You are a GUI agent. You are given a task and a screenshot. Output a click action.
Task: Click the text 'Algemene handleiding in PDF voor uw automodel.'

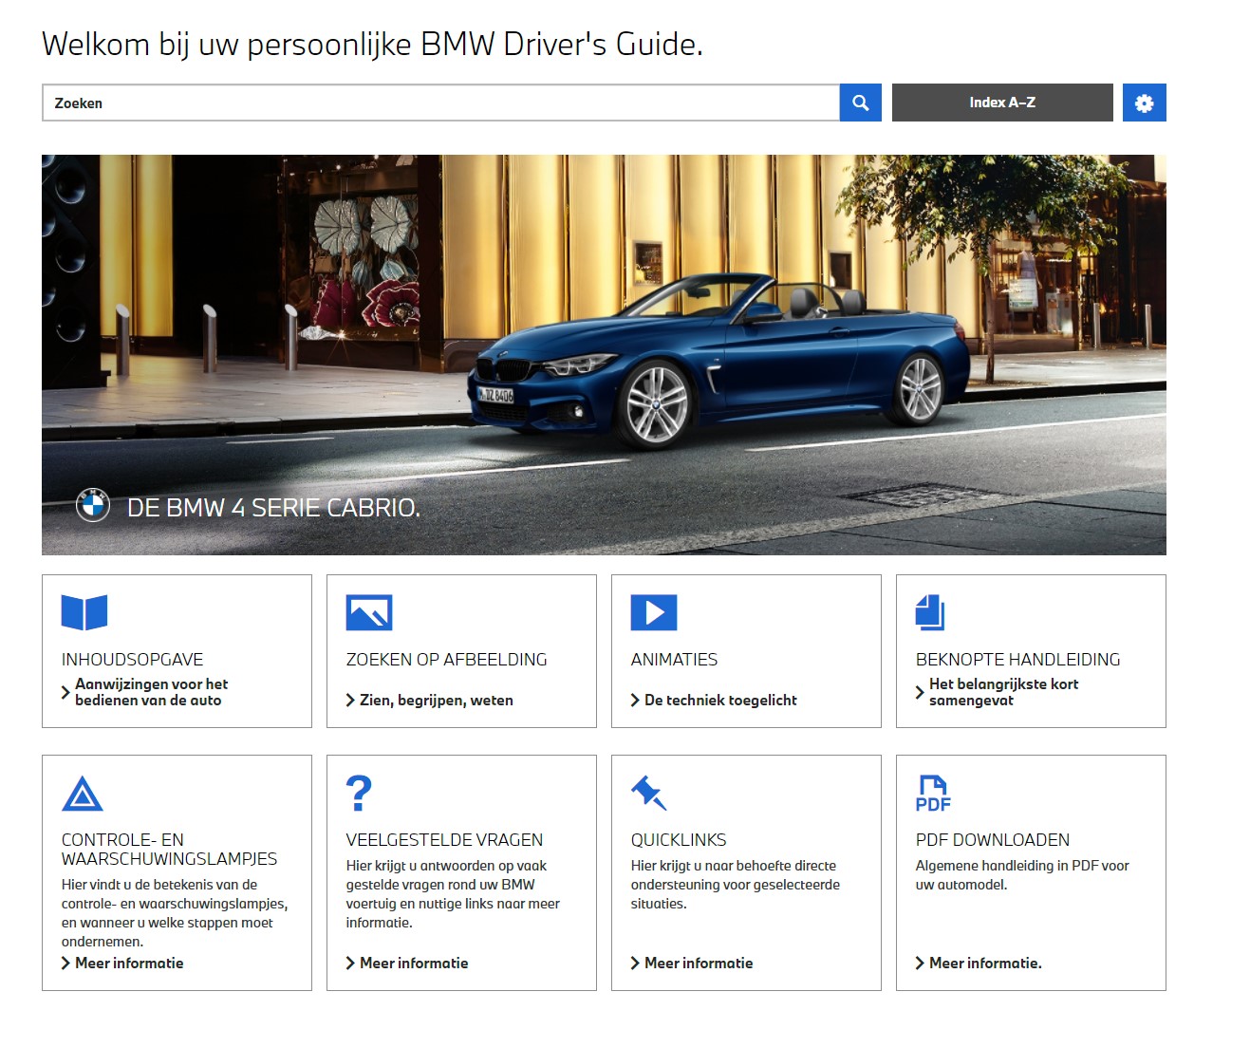pos(1022,875)
